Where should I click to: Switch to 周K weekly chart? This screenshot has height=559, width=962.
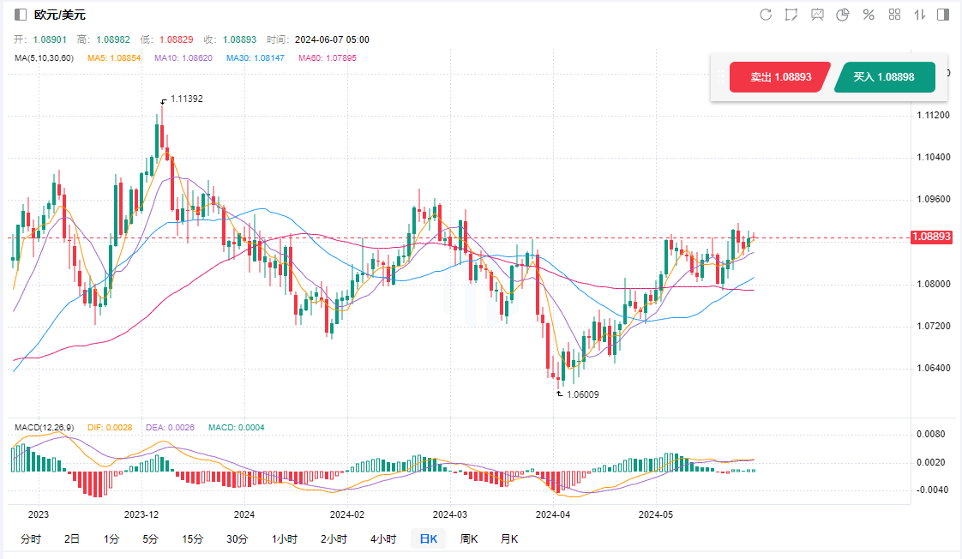click(469, 539)
